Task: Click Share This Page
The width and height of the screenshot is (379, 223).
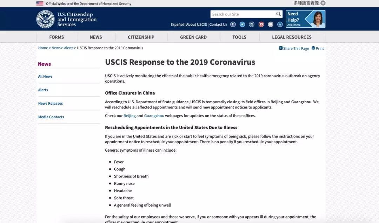Action: 294,48
